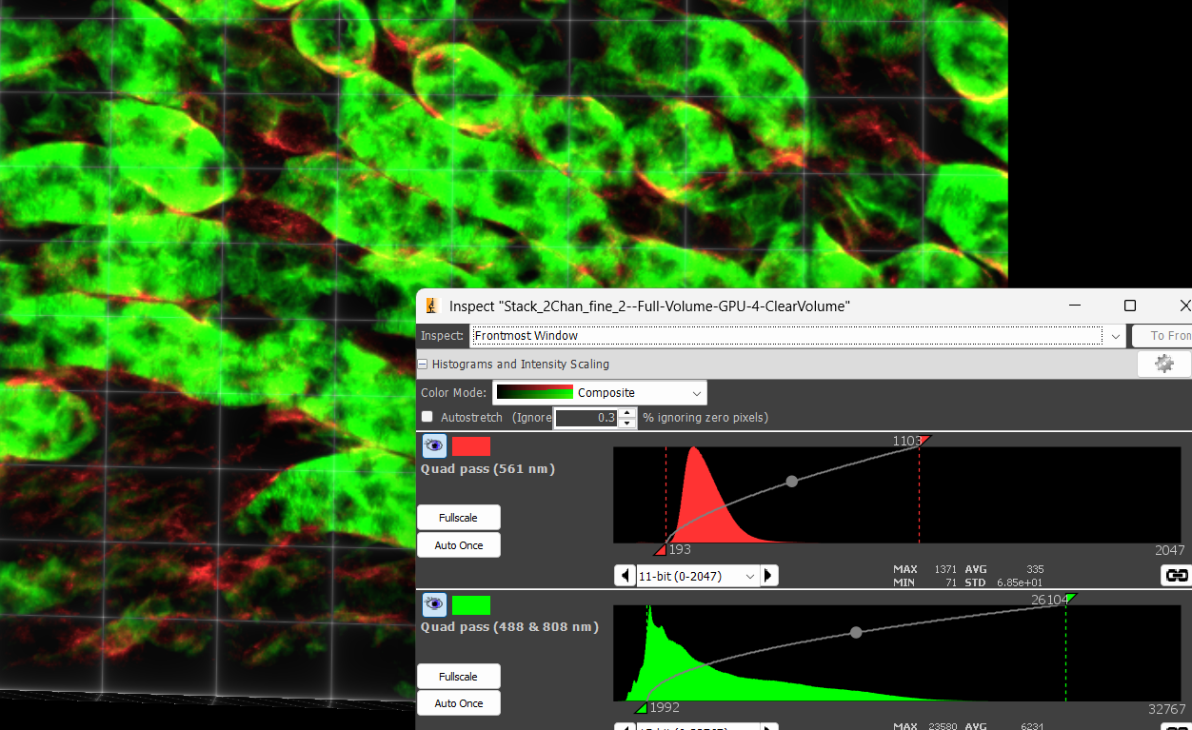
Task: Enable the Autostretch checkbox
Action: coord(427,417)
